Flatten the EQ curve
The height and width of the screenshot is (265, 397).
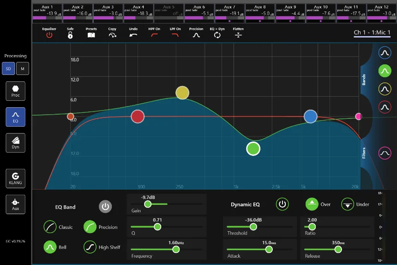click(238, 35)
